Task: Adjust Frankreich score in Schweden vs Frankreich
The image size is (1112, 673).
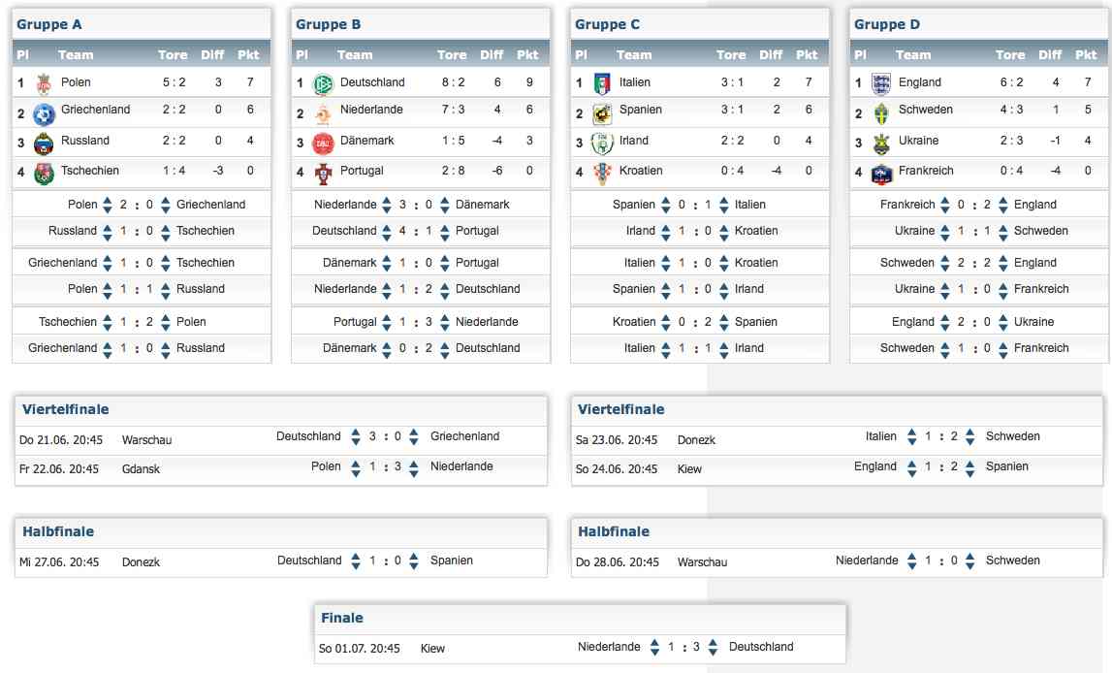Action: (1002, 348)
